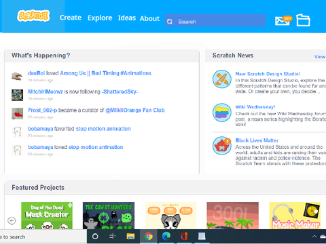The image size is (326, 244).
Task: Expand hidden system tray icons
Action: pos(314,237)
